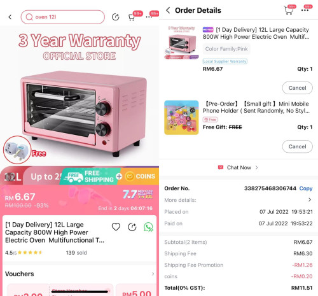
Task: Open cart icon in Order Details header
Action: [x=288, y=10]
